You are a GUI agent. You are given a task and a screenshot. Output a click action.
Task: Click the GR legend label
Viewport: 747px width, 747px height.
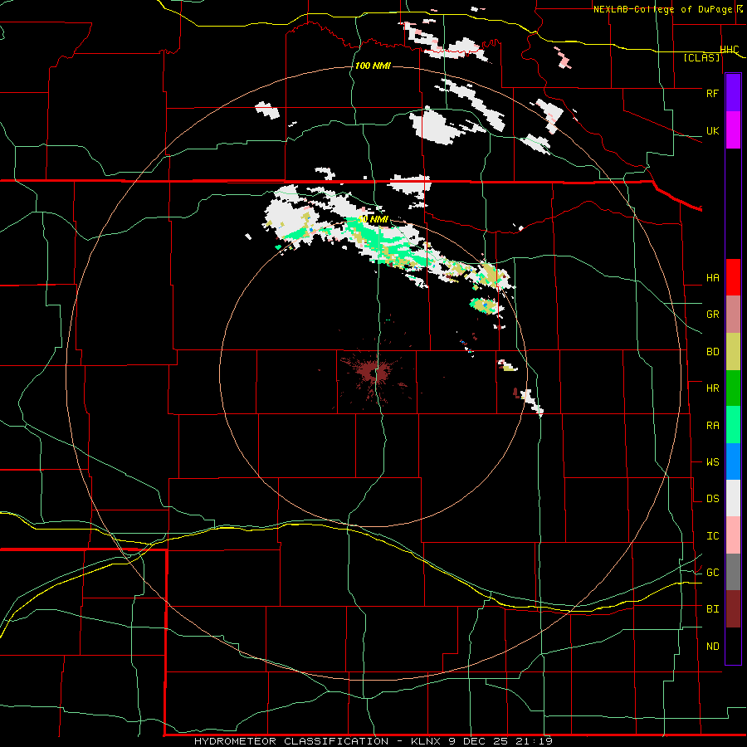click(x=712, y=315)
